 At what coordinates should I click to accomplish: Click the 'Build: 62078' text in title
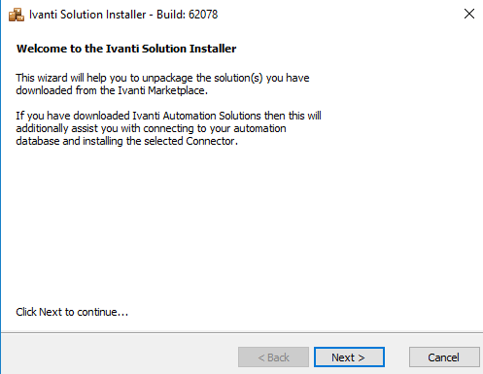point(188,15)
